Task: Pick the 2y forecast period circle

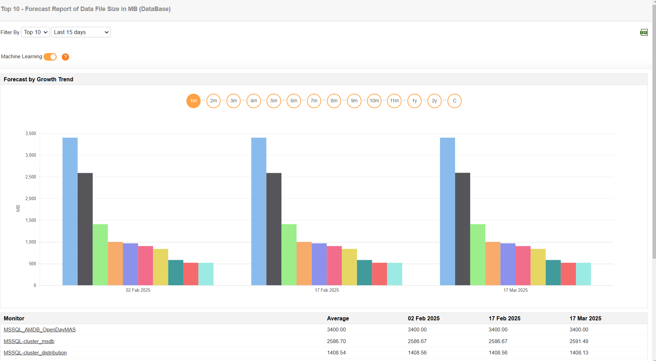Action: tap(434, 101)
